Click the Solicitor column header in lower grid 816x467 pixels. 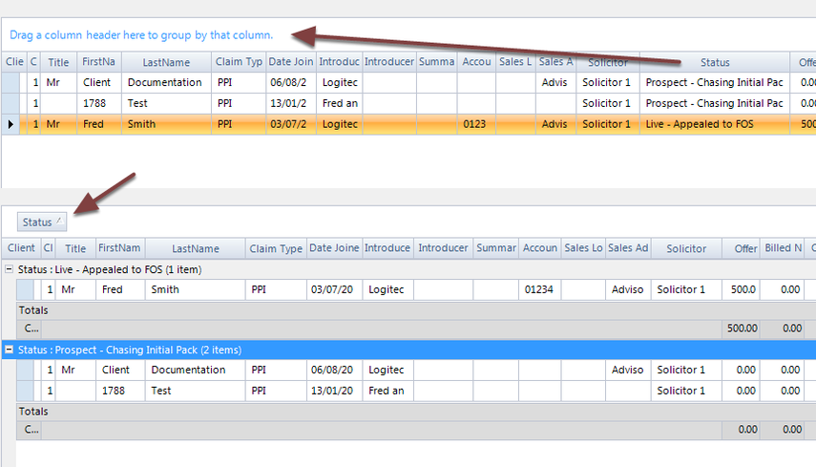(686, 248)
